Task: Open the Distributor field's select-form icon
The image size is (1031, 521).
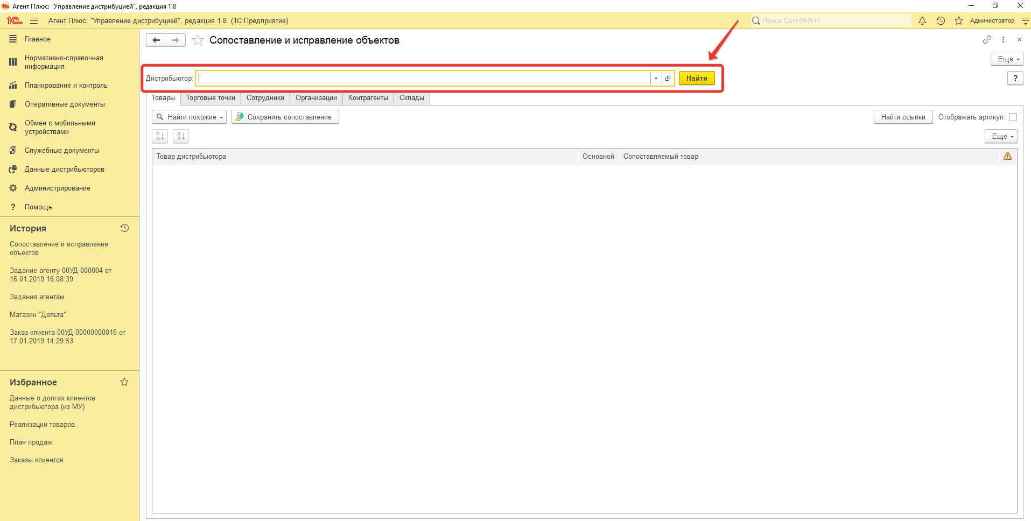Action: (668, 78)
